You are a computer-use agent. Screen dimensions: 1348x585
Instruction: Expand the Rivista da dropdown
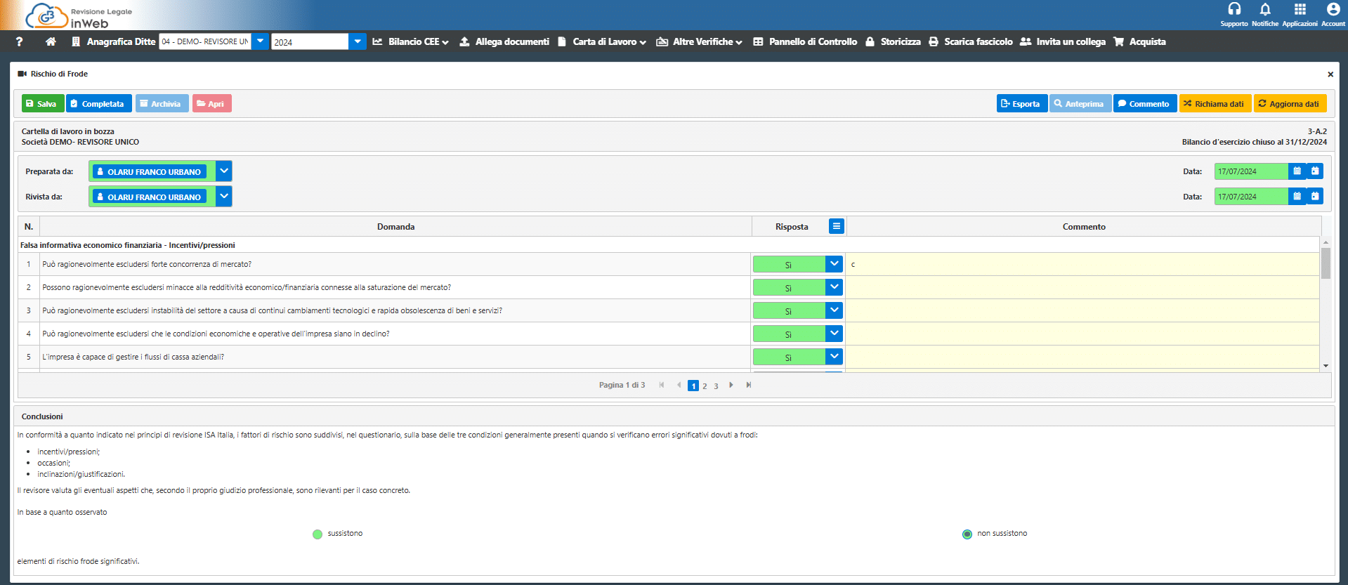(x=223, y=196)
